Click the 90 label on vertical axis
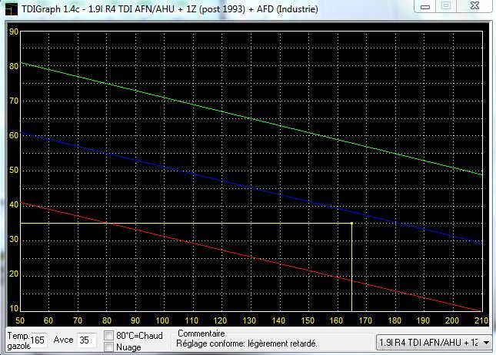The width and height of the screenshot is (496, 355). click(x=13, y=32)
